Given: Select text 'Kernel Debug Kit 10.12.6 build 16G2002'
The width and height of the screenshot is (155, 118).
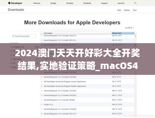Looking at the screenshot, I should pos(60,95).
